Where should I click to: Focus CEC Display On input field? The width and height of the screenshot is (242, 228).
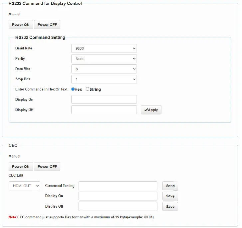118,196
